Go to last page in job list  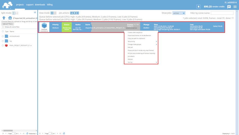[x=60, y=133]
